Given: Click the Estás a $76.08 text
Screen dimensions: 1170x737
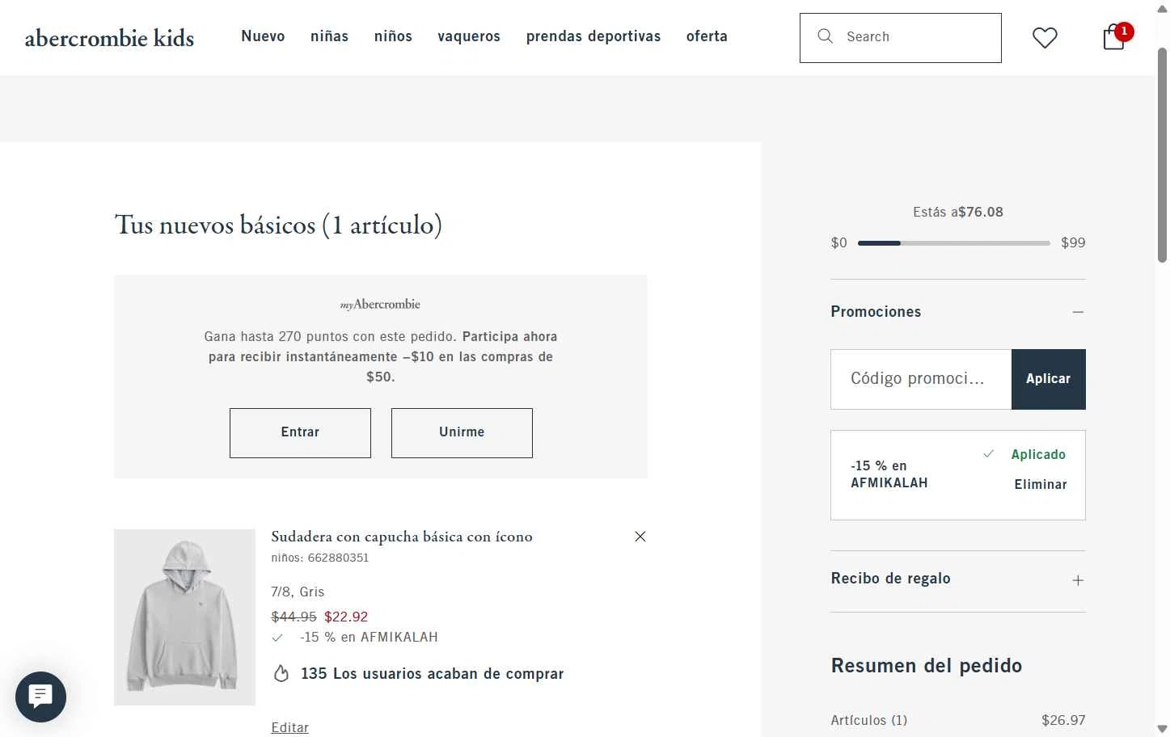Looking at the screenshot, I should [x=958, y=212].
